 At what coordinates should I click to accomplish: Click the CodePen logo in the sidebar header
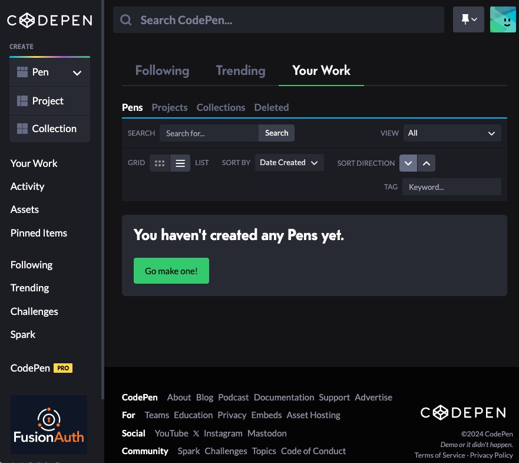point(49,20)
